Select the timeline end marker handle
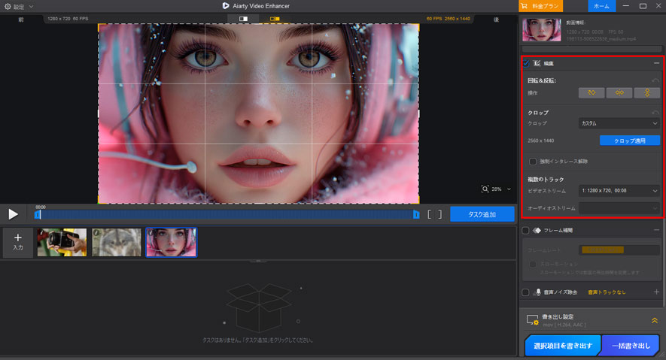 [416, 215]
